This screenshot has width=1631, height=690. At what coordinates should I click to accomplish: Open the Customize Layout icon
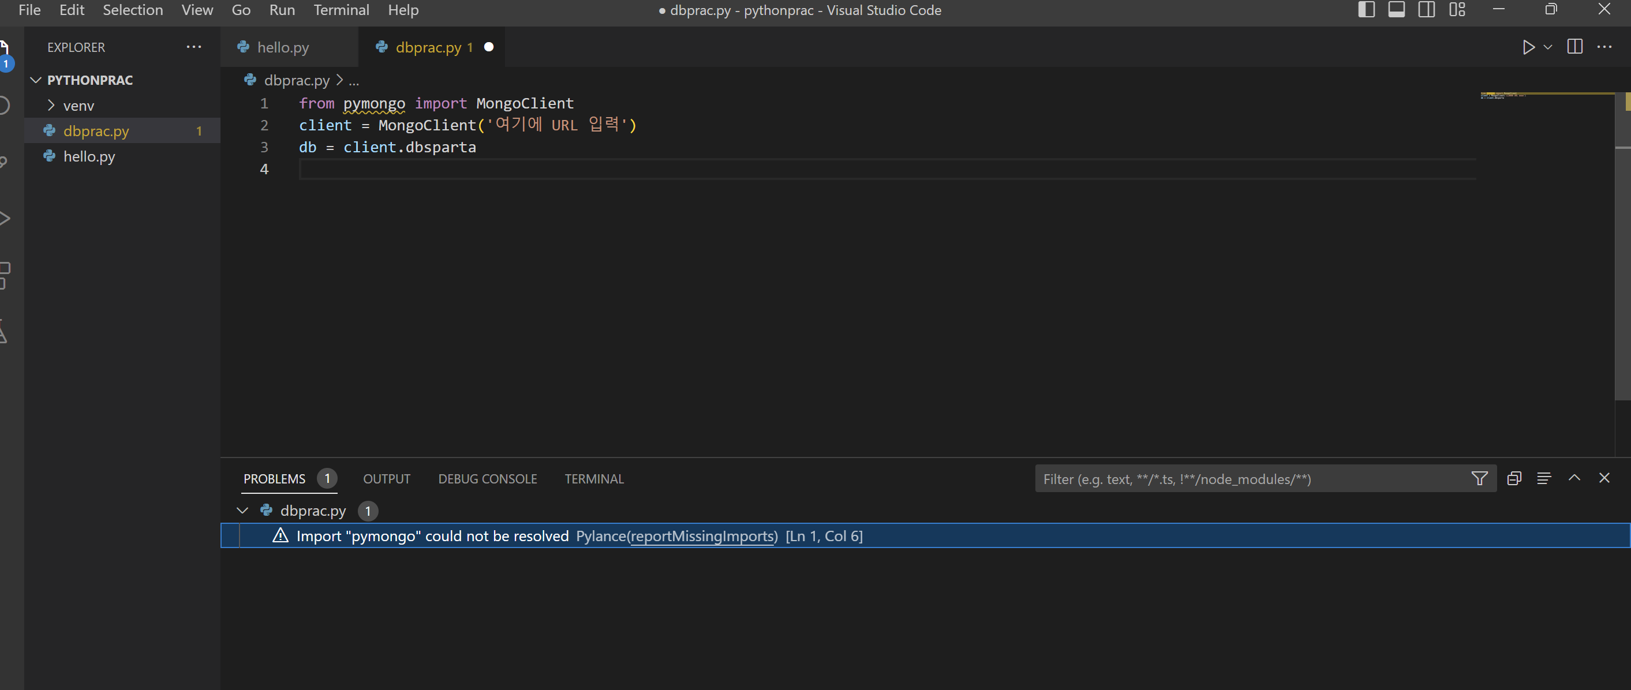[x=1457, y=9]
